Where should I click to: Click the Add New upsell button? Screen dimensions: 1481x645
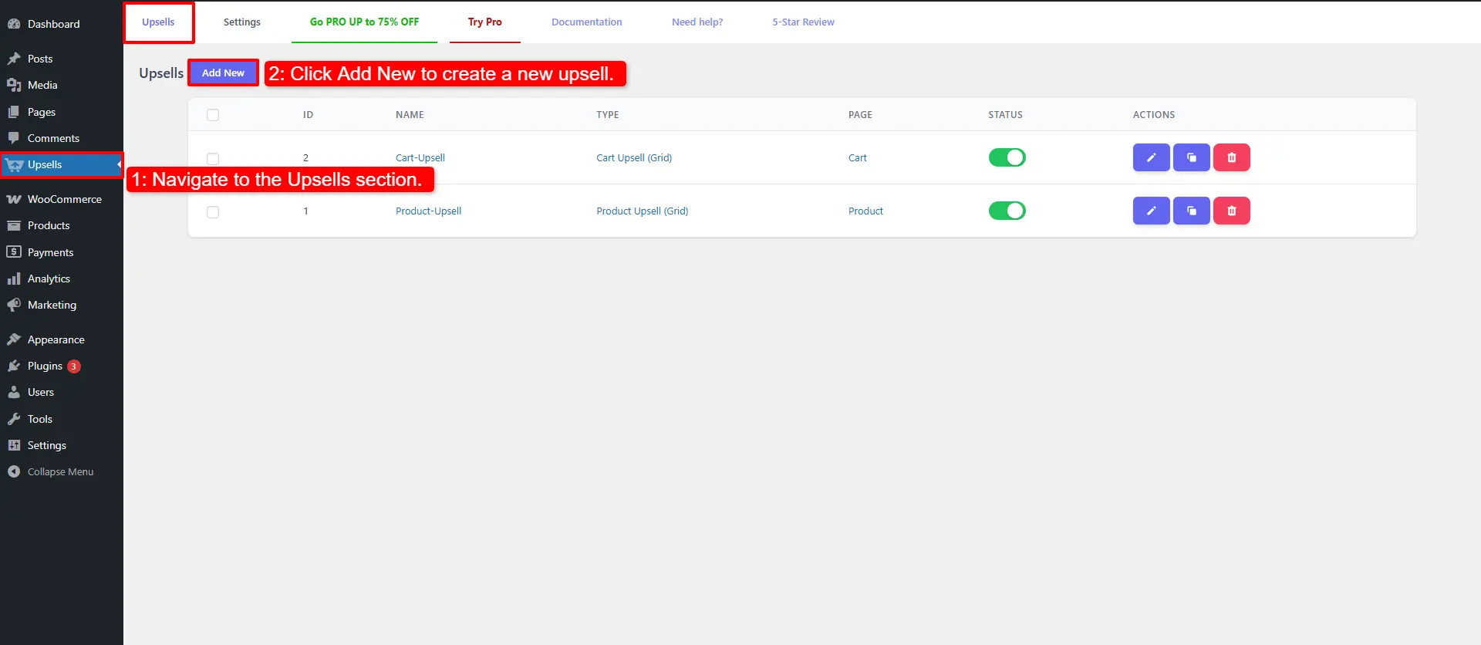click(x=223, y=73)
